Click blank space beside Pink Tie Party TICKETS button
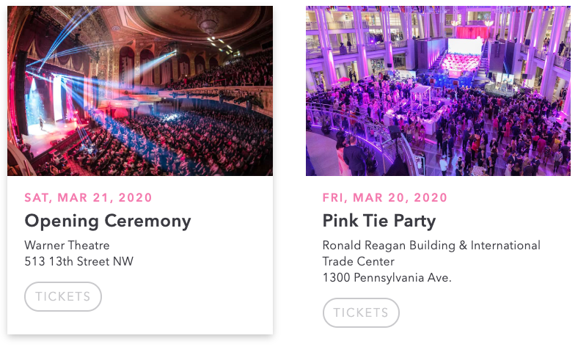 pyautogui.click(x=477, y=313)
